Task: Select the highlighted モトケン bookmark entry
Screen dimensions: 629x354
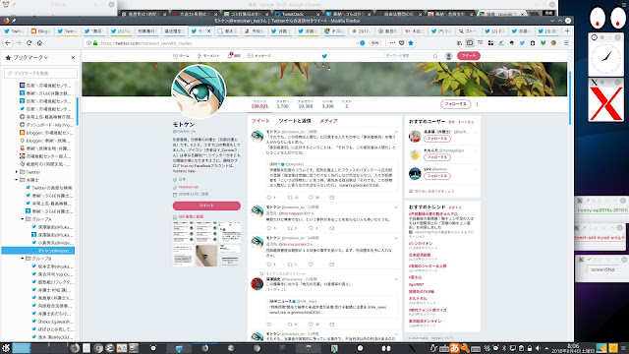Action: (37, 251)
